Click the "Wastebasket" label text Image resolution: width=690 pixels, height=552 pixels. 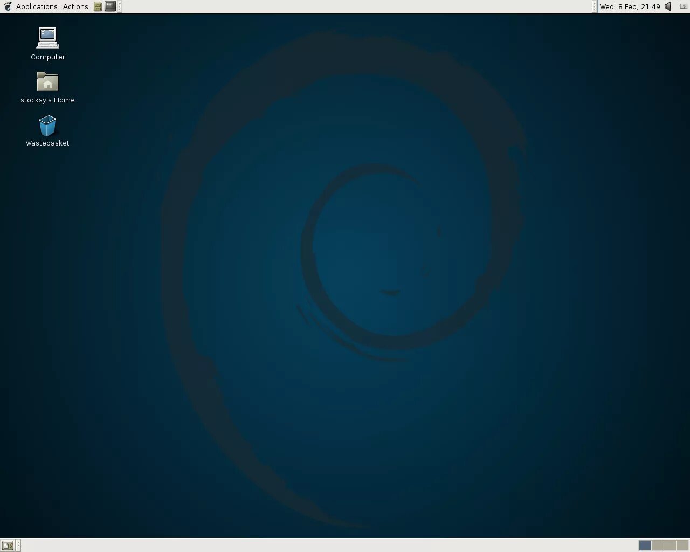[x=47, y=143]
